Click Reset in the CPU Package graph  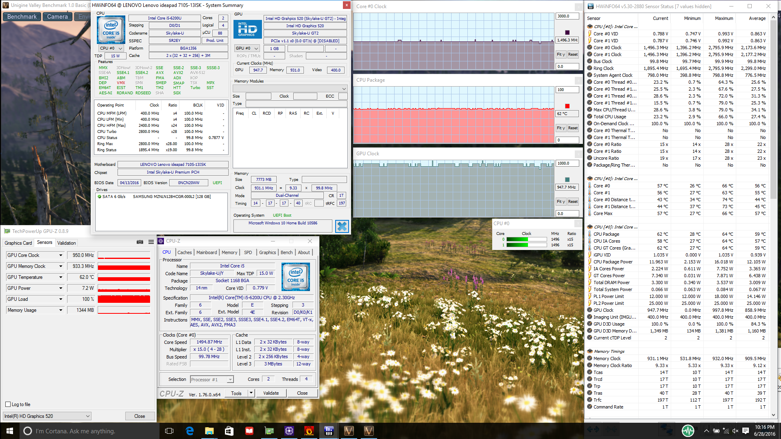click(573, 128)
